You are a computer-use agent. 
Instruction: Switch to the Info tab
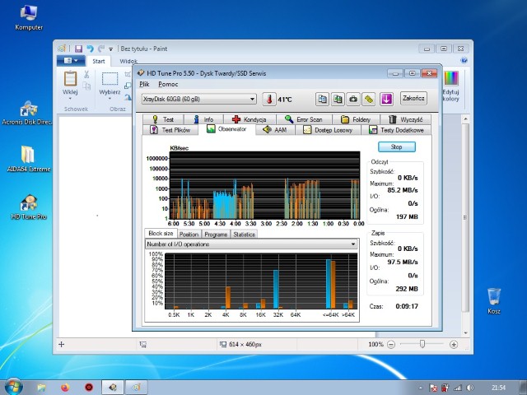[203, 119]
